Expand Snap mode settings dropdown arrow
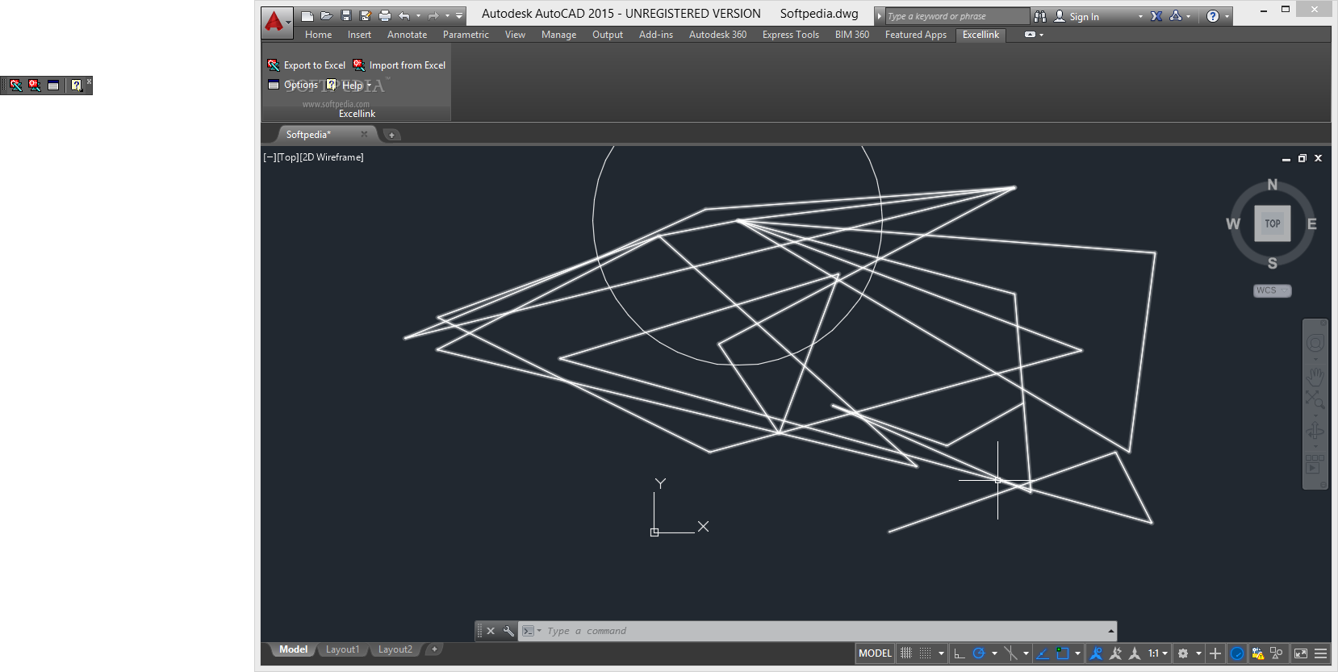The width and height of the screenshot is (1338, 672). point(942,653)
